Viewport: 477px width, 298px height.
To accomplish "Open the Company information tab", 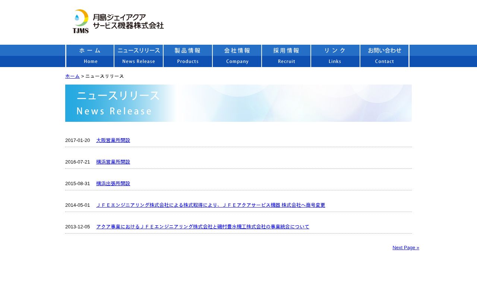I will pos(237,56).
